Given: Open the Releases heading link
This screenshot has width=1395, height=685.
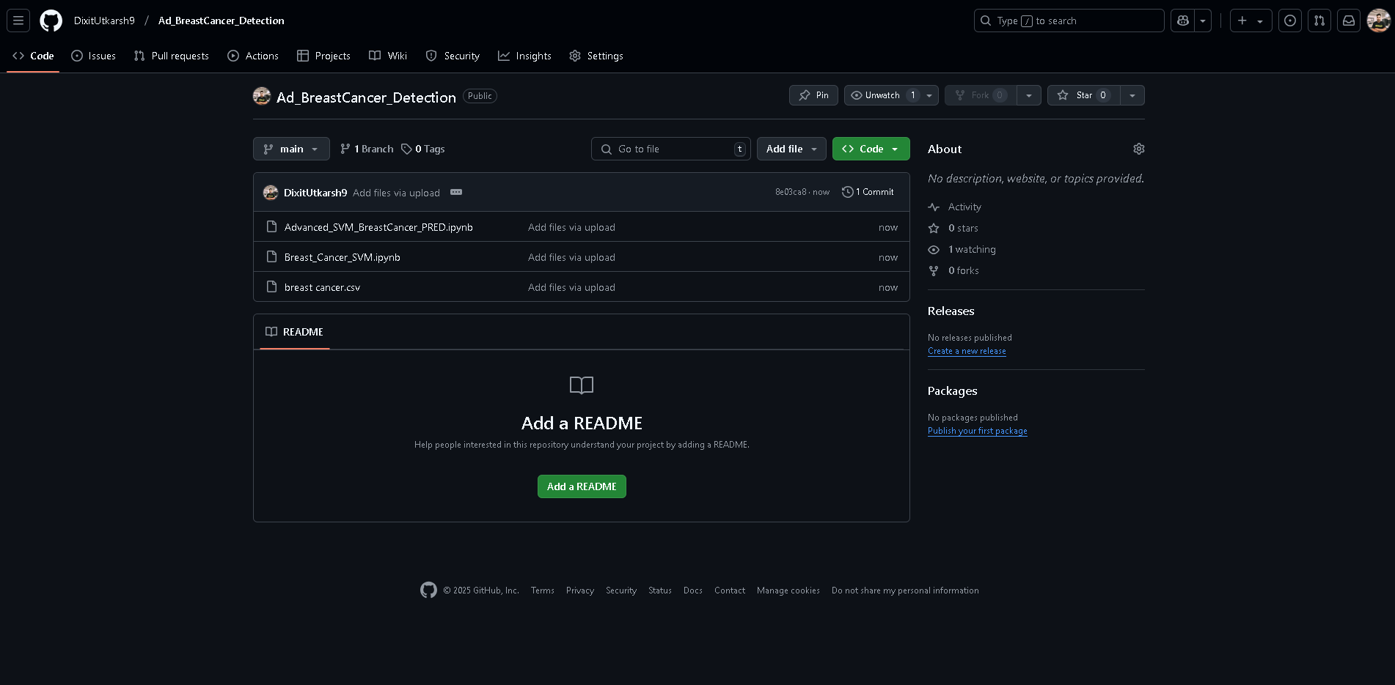Looking at the screenshot, I should 951,311.
